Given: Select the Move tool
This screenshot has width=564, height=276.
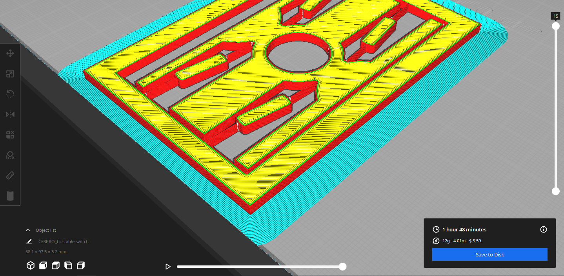Looking at the screenshot, I should pos(10,53).
